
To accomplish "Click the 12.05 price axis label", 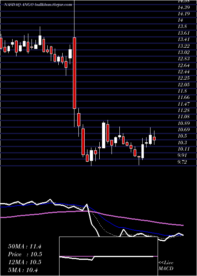I will pos(184,85).
